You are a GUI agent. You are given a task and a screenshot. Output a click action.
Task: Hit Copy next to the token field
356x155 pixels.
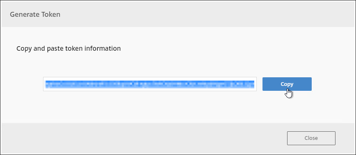coord(287,84)
